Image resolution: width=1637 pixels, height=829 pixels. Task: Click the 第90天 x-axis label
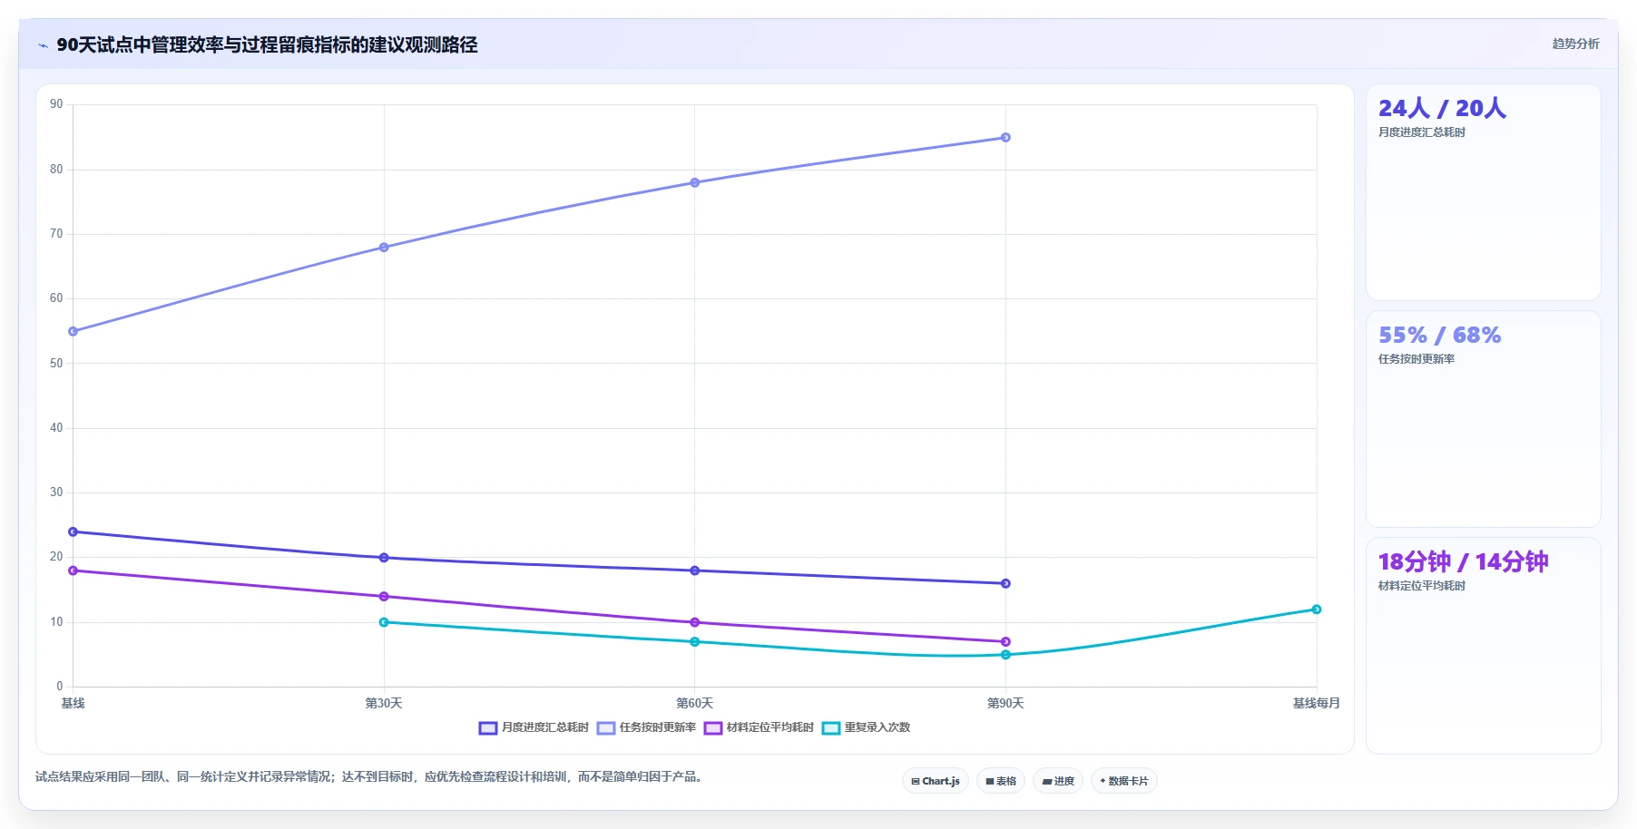1005,704
